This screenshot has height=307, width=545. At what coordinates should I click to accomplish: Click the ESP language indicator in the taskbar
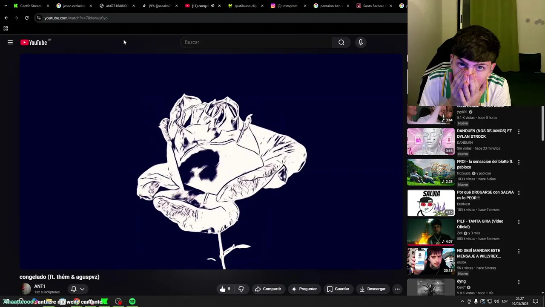(505, 301)
